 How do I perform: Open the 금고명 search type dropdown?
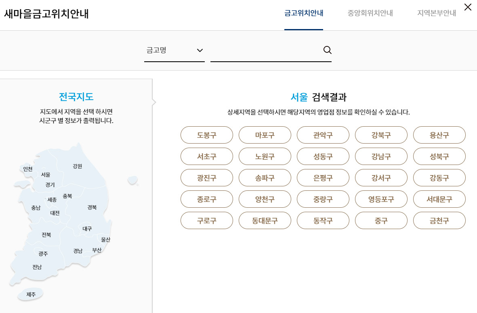pyautogui.click(x=174, y=50)
